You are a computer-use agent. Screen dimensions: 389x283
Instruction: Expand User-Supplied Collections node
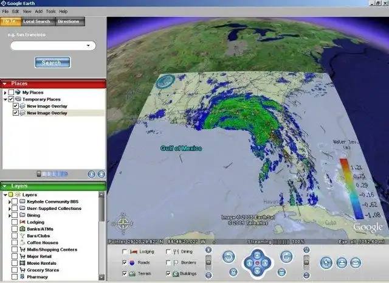point(10,209)
